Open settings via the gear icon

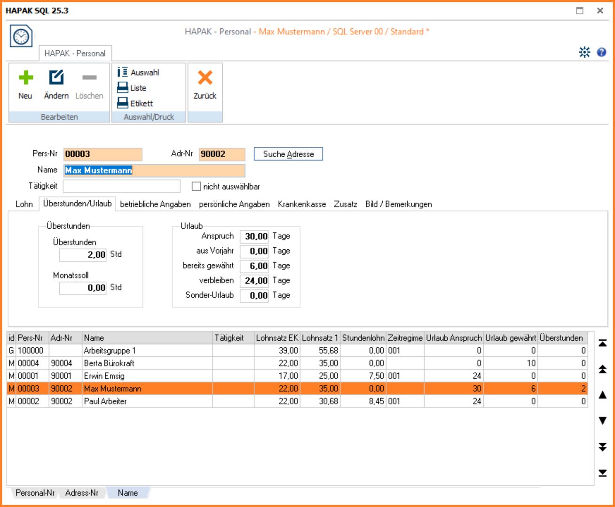(x=584, y=52)
